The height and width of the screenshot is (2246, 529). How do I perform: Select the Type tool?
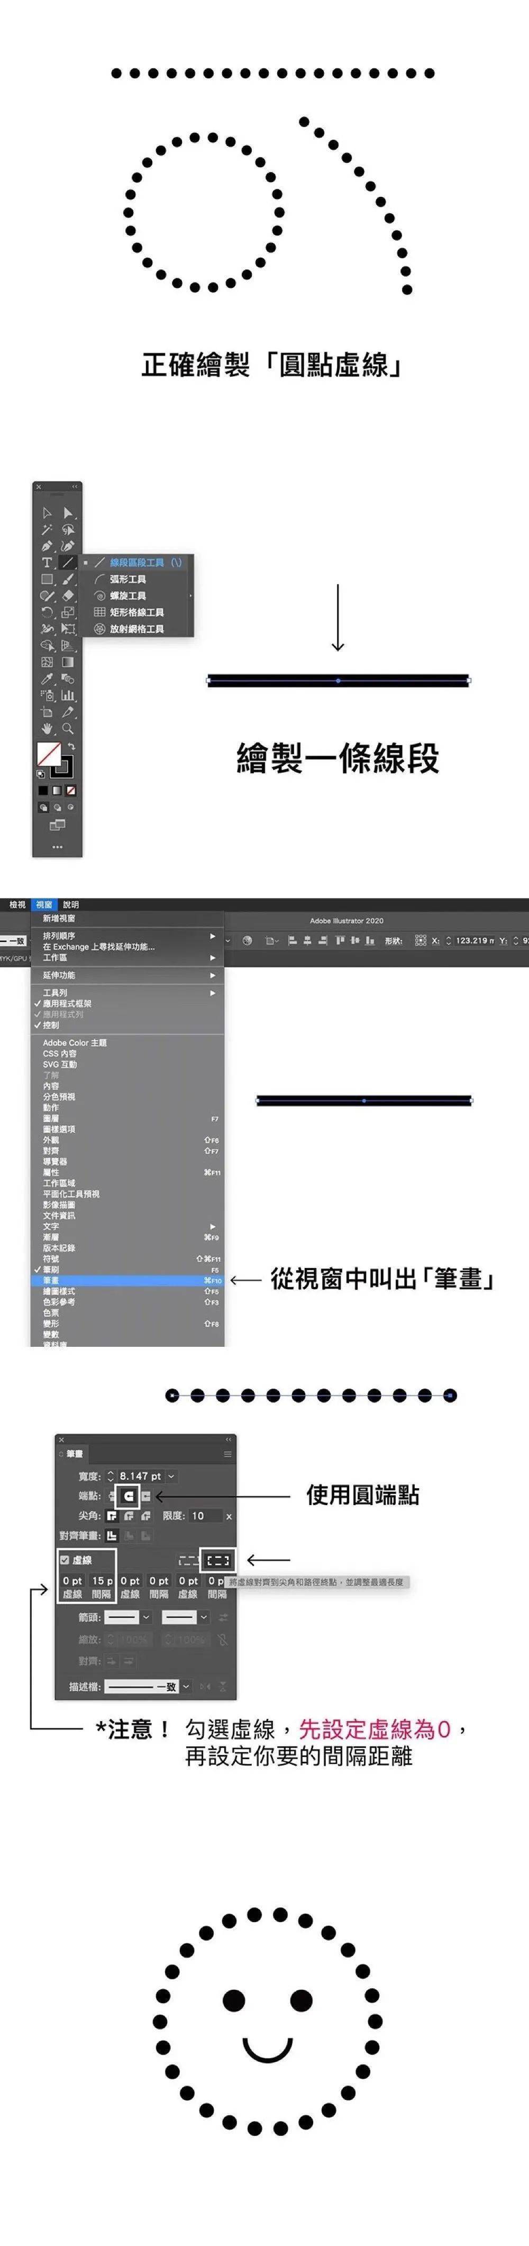point(47,563)
